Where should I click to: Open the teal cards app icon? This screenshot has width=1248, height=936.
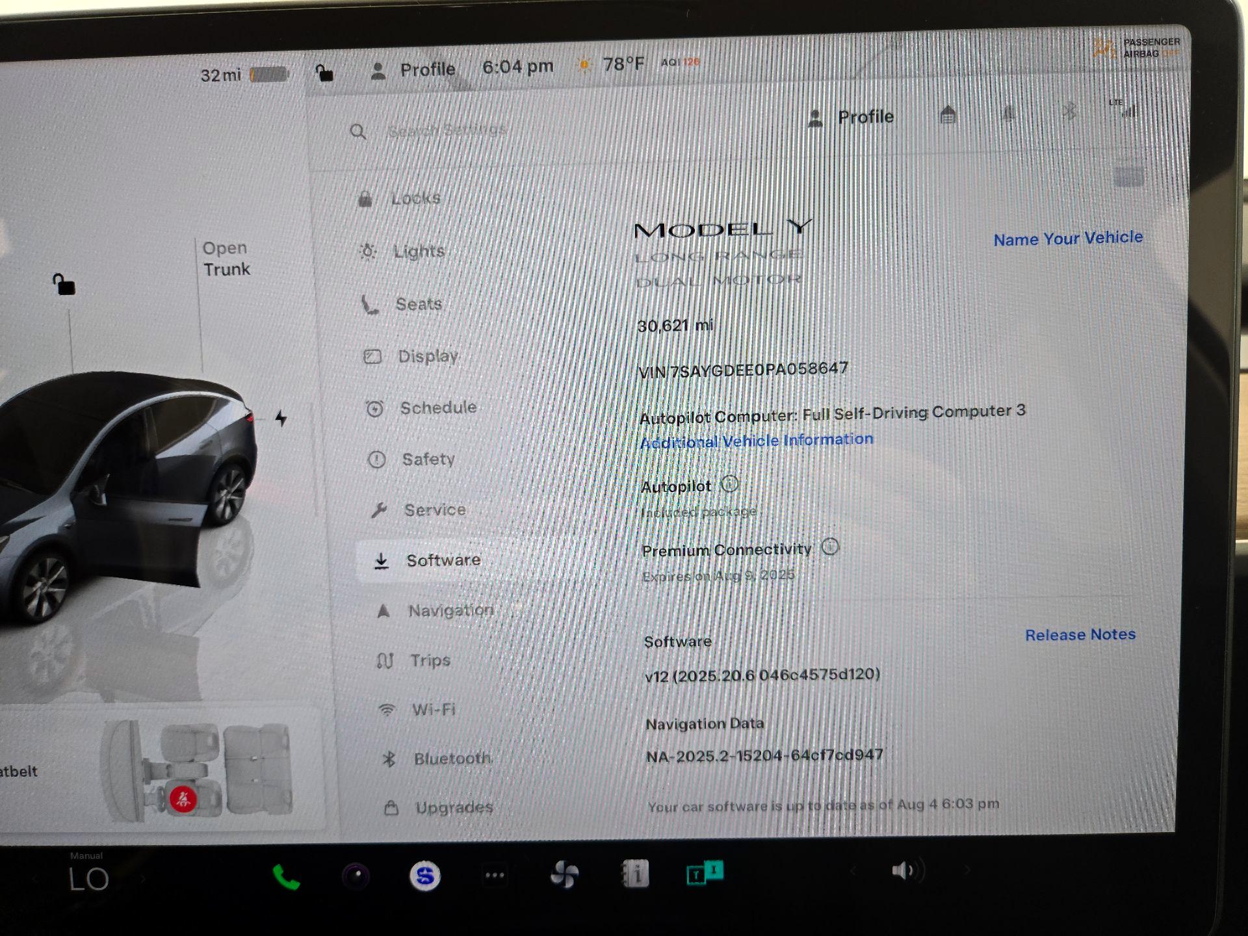coord(705,873)
